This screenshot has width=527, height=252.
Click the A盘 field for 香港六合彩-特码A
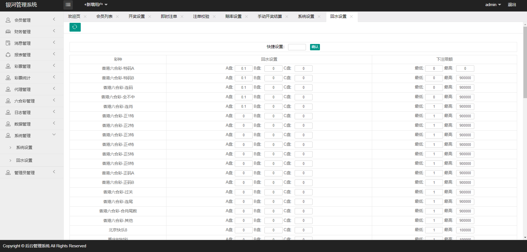pyautogui.click(x=243, y=68)
